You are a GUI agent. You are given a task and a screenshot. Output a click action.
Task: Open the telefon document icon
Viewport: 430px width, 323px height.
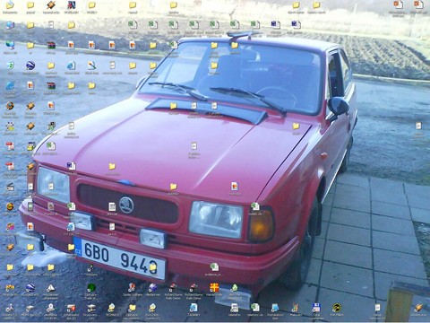click(x=235, y=308)
